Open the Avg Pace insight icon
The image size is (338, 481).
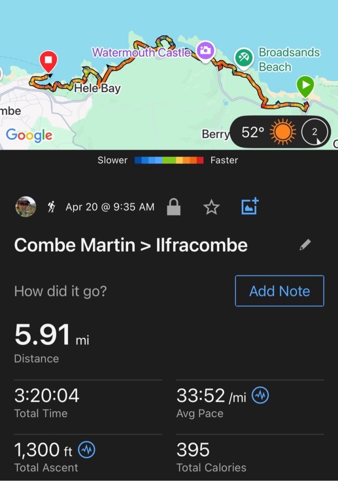(x=261, y=396)
